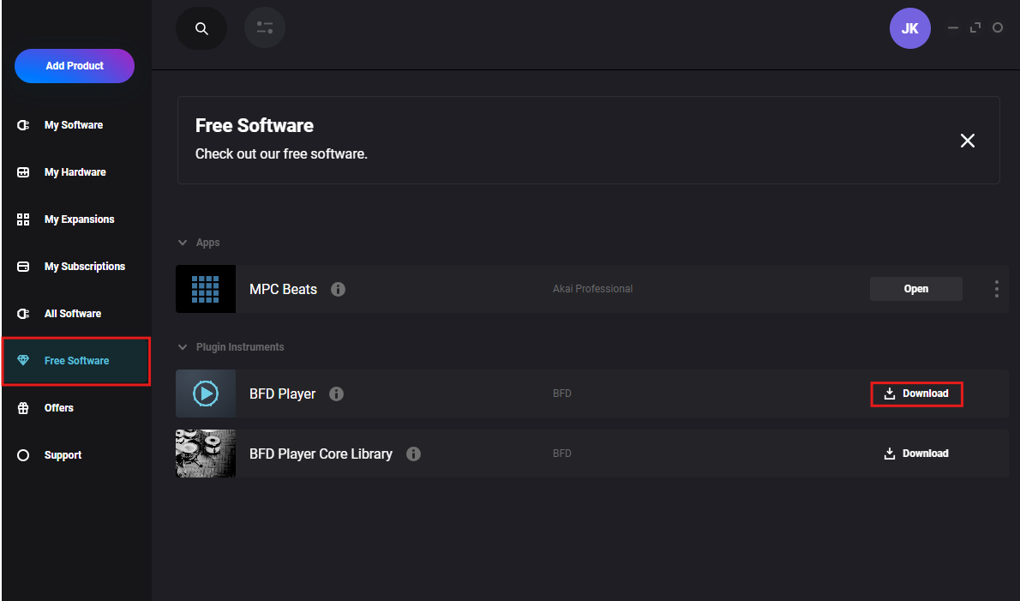
Task: Show BFD Player Core Library info
Action: tap(413, 454)
